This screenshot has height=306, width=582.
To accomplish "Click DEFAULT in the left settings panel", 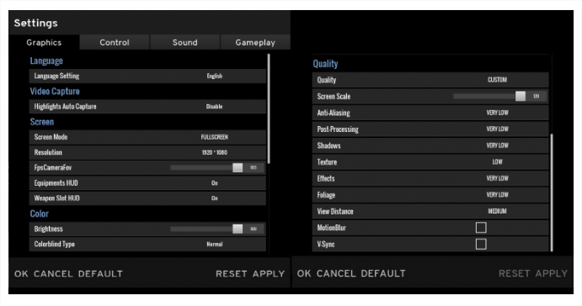I will coord(100,274).
